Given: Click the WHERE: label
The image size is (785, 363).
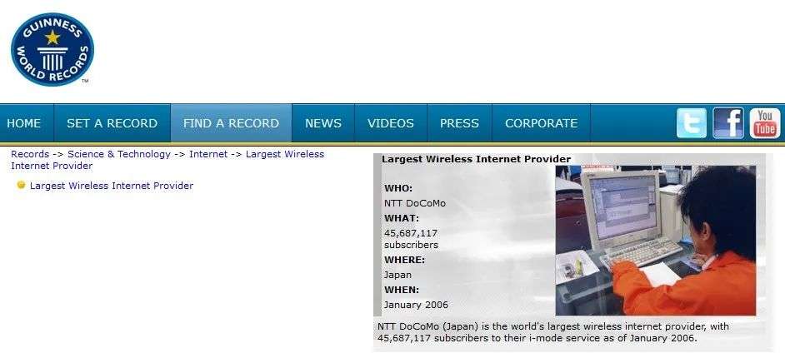Looking at the screenshot, I should point(404,260).
